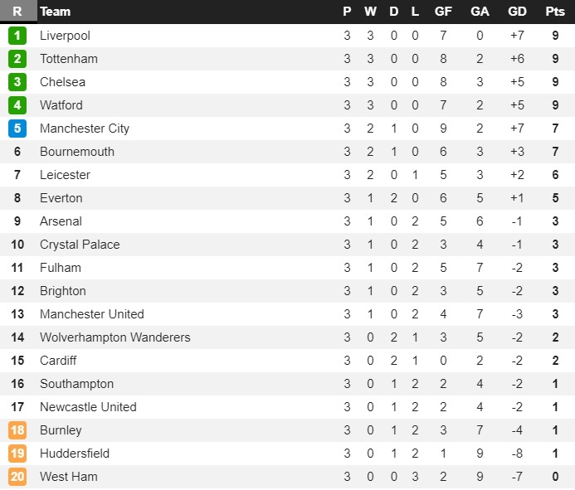The height and width of the screenshot is (490, 575).
Task: Click Manchester City's blue rank 5 badge
Action: tap(17, 129)
